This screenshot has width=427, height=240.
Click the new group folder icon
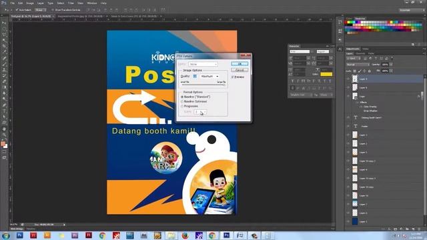tap(407, 229)
